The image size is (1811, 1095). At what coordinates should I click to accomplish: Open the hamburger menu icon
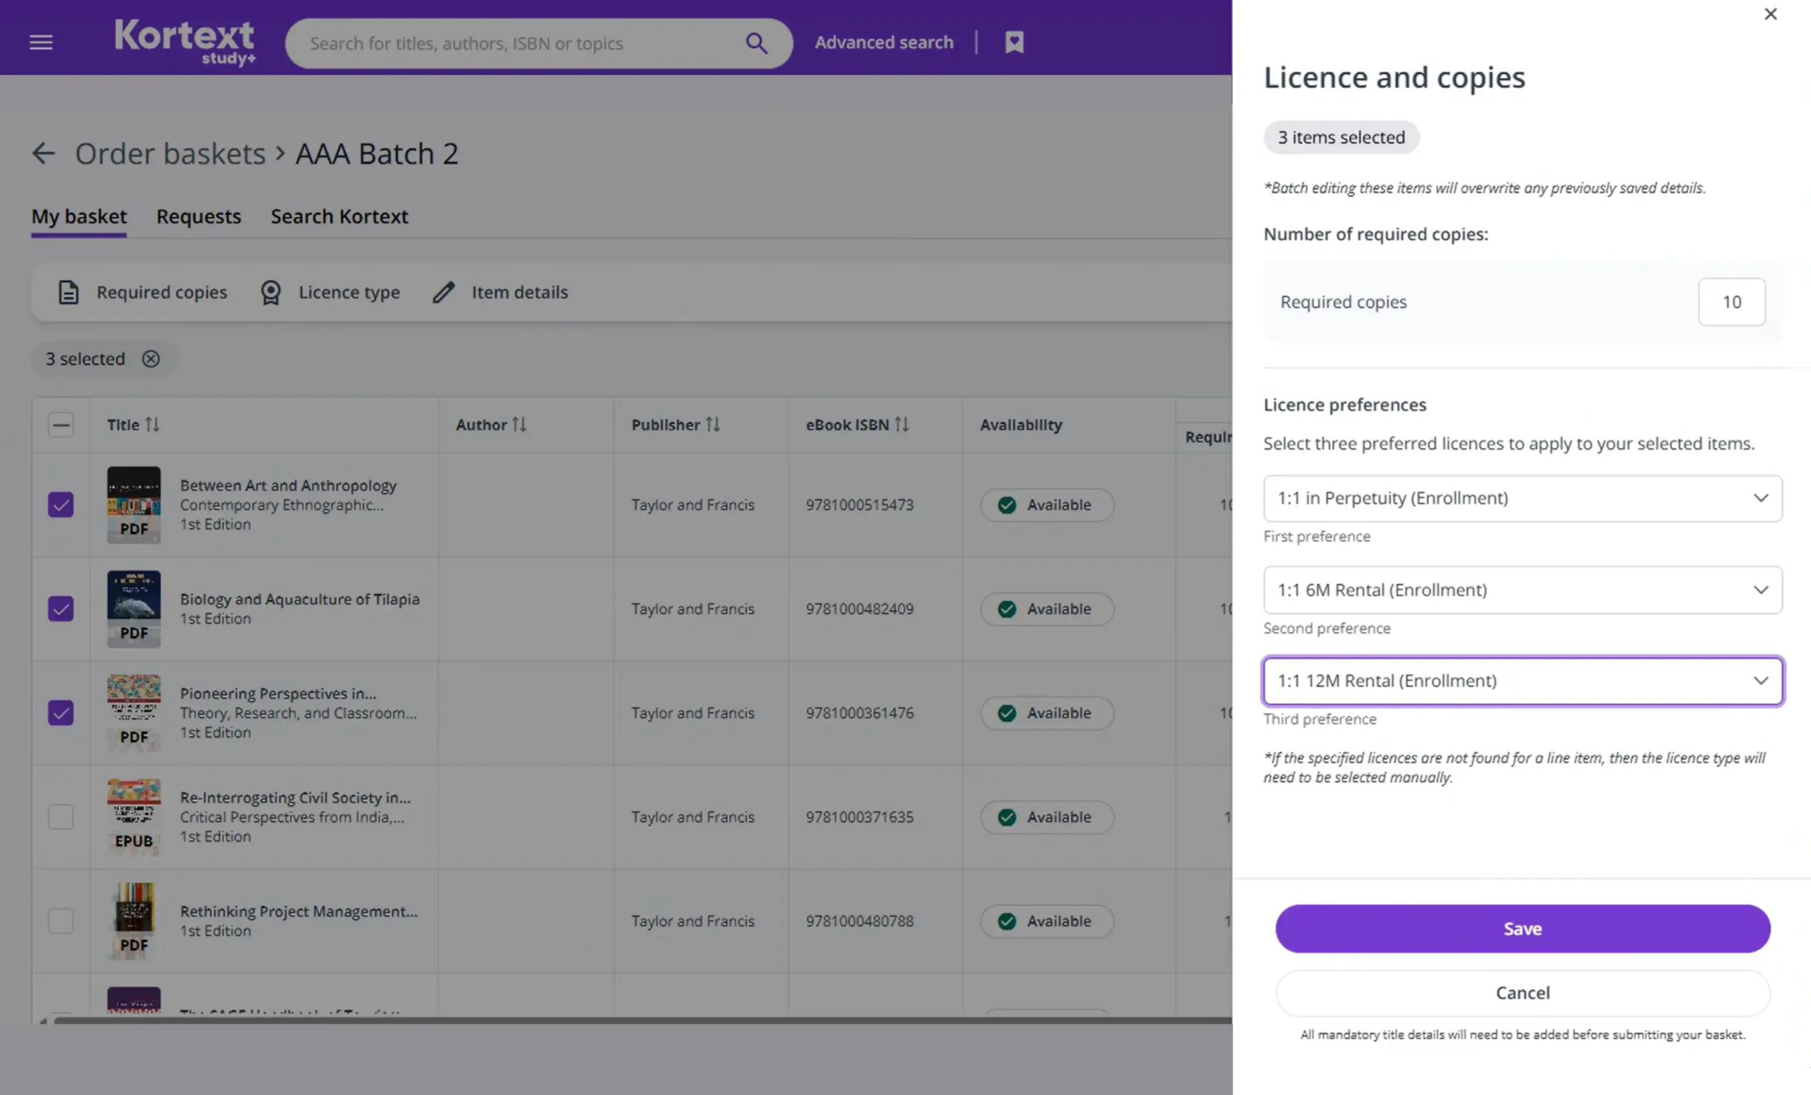41,42
